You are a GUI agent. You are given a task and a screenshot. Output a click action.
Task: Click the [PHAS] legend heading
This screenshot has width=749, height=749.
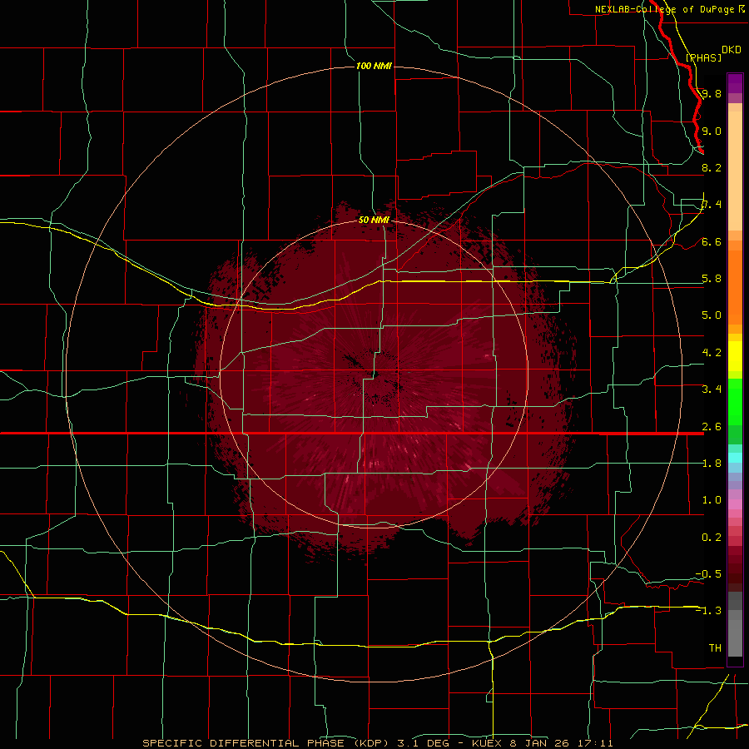tap(703, 57)
